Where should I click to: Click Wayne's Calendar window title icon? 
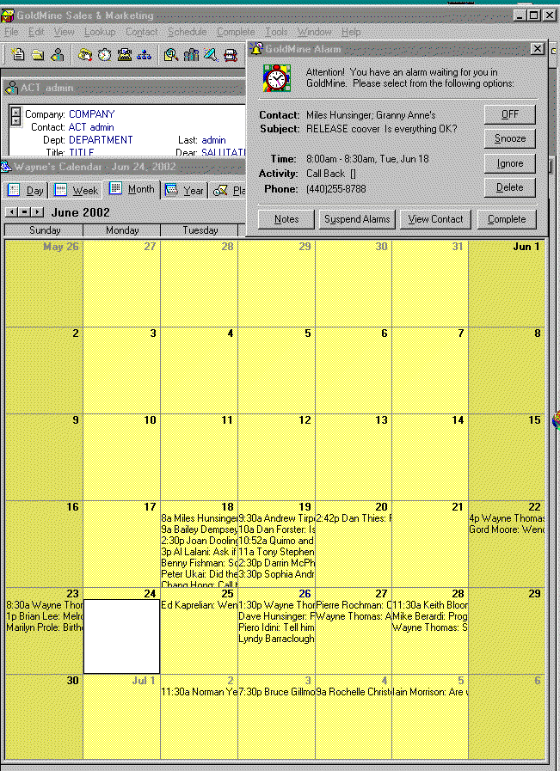tap(6, 166)
